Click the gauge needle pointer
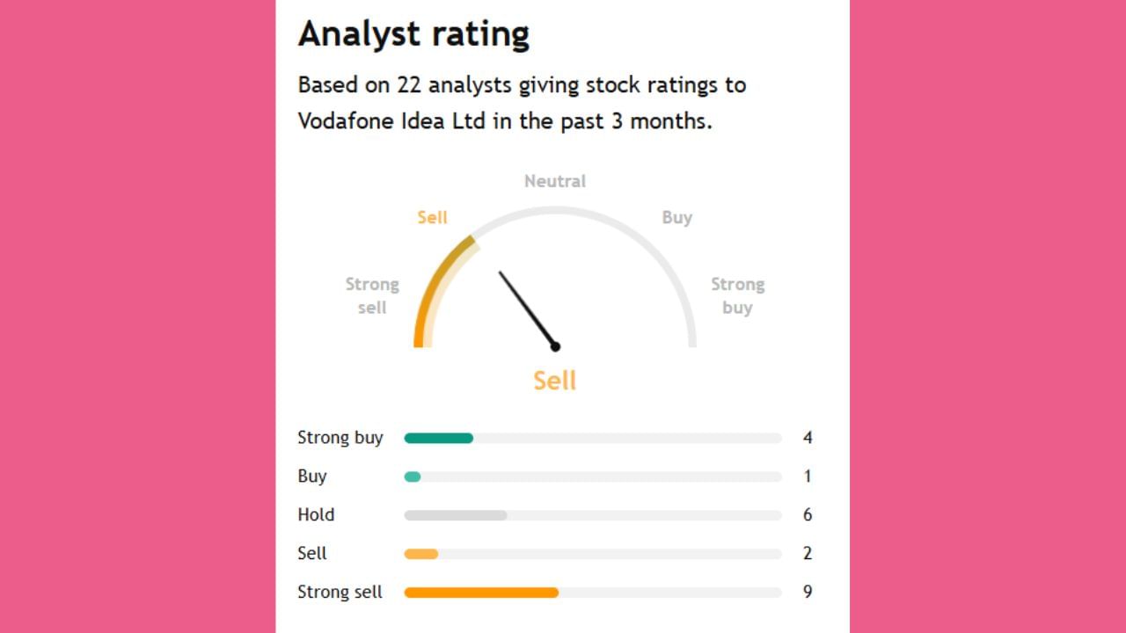 [526, 308]
